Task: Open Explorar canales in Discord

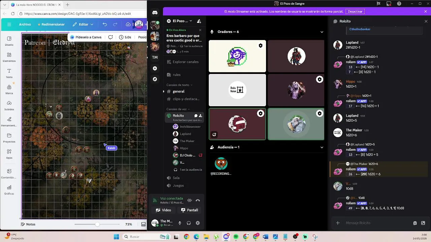Action: [185, 62]
